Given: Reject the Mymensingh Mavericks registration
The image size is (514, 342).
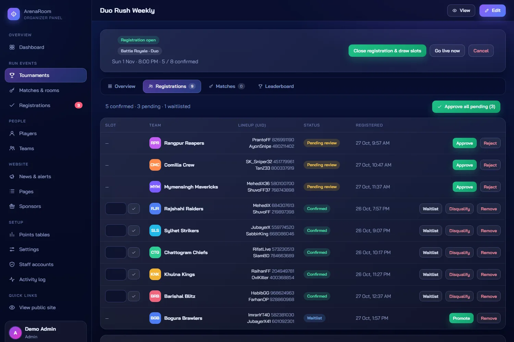Looking at the screenshot, I should pyautogui.click(x=490, y=187).
